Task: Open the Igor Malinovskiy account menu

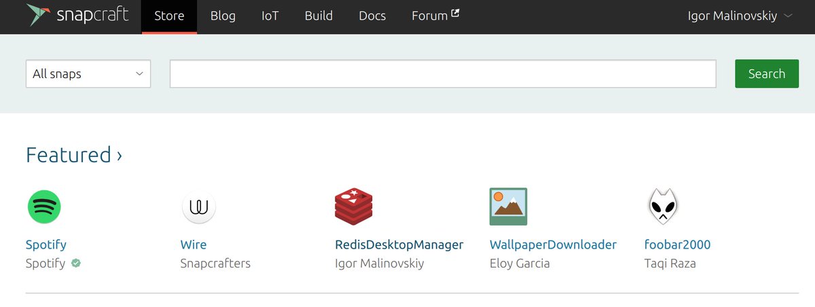Action: [x=740, y=15]
